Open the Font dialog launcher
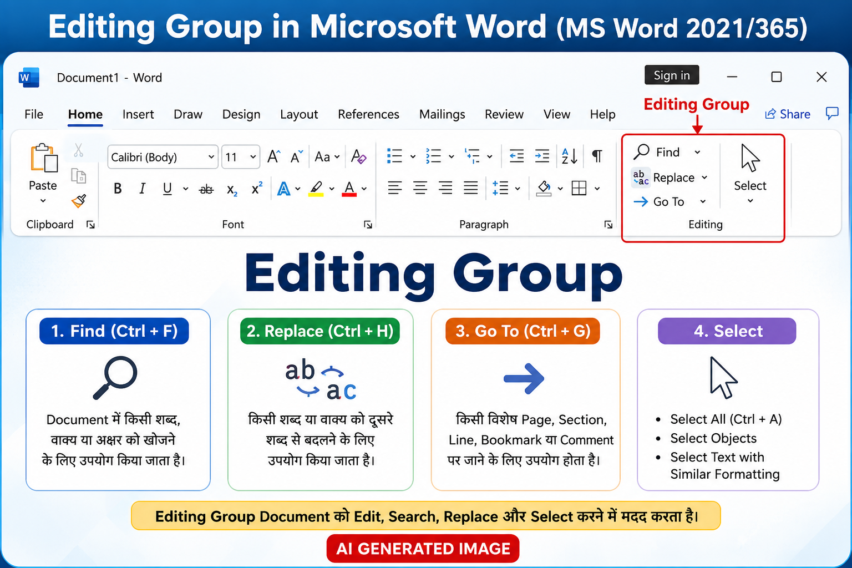Screen dimensions: 852x568 [x=368, y=225]
